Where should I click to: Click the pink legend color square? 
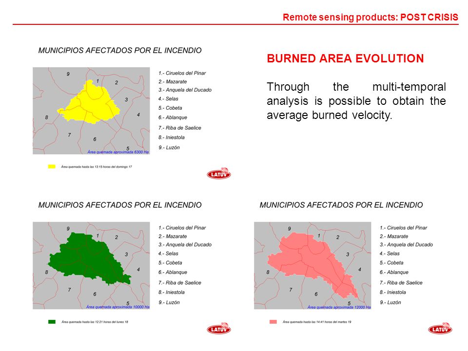[x=273, y=322]
